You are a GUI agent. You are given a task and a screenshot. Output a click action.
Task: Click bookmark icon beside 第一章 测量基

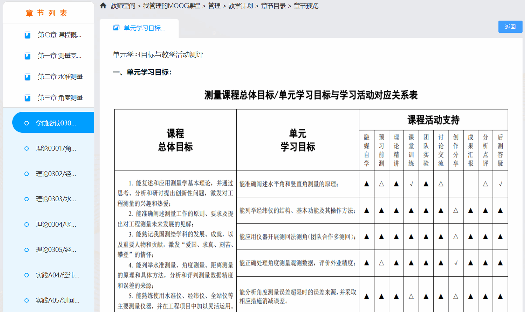[28, 56]
